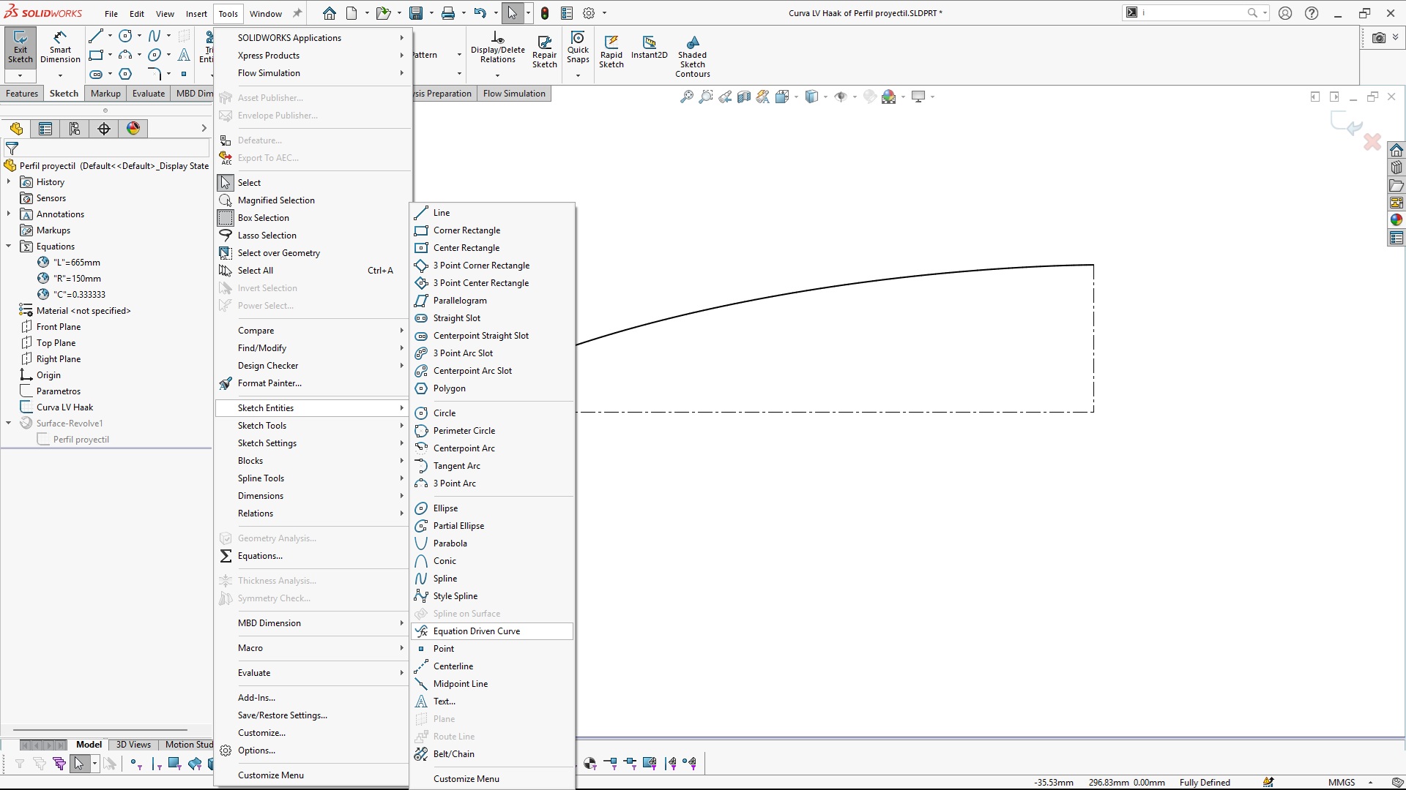
Task: Expand the History tree node
Action: coord(9,182)
